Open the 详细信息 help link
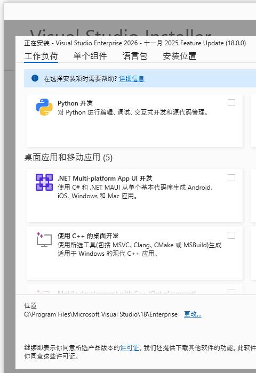 click(132, 78)
